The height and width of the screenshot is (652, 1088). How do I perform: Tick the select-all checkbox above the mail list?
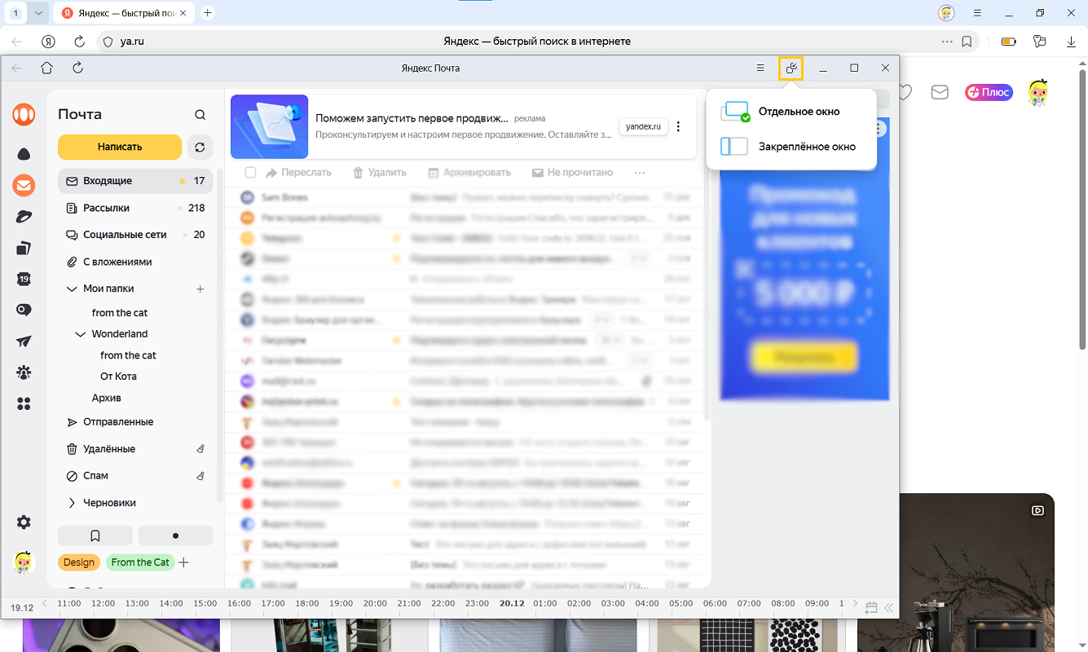[251, 173]
